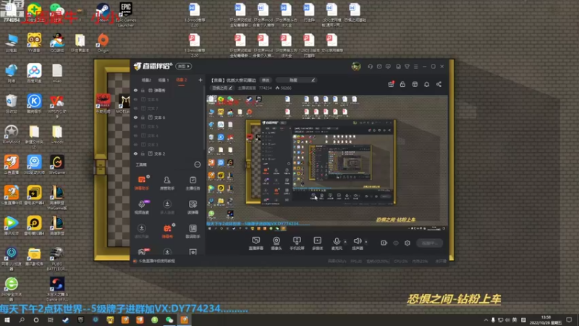
Task: Open WeGame desktop shortcut
Action: click(57, 165)
